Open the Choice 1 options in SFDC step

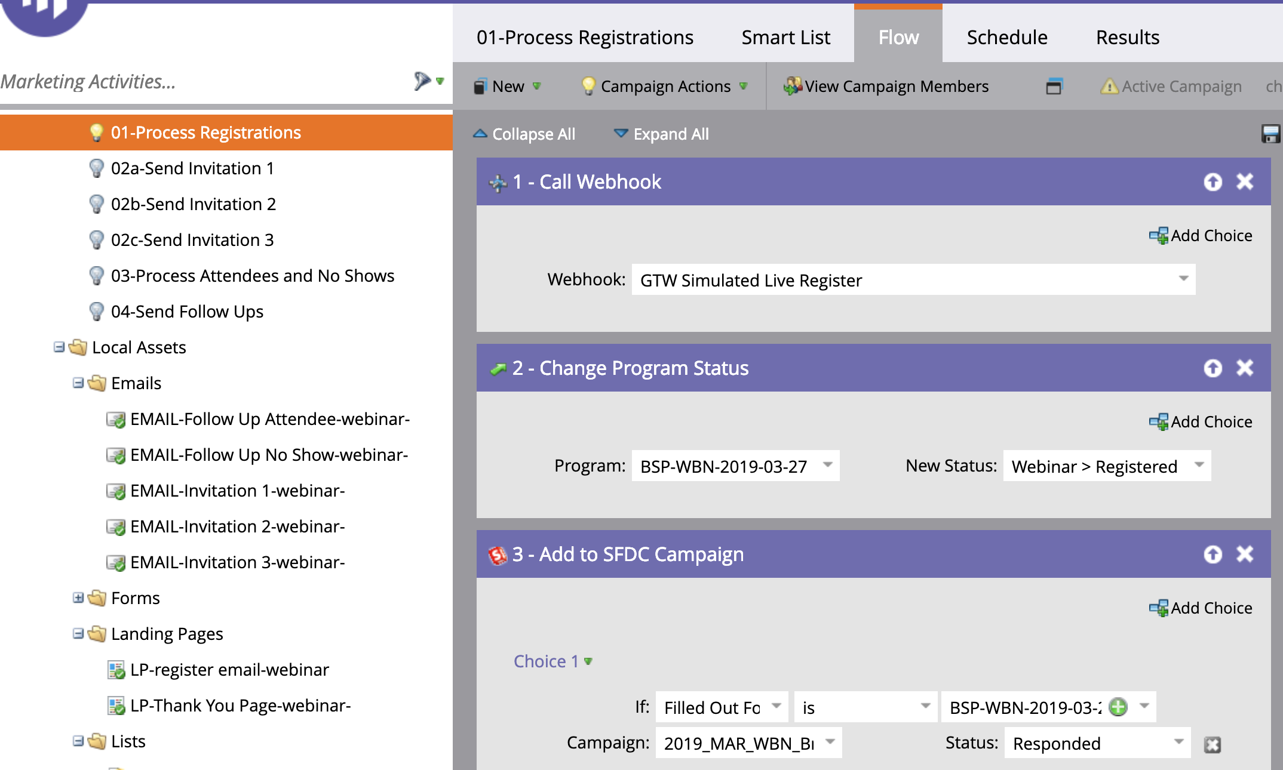tap(588, 661)
